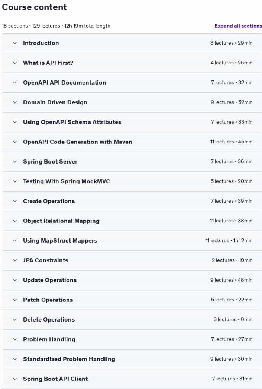Click the Using MapStruct Mappers chevron
Image resolution: width=262 pixels, height=389 pixels.
[x=15, y=241]
